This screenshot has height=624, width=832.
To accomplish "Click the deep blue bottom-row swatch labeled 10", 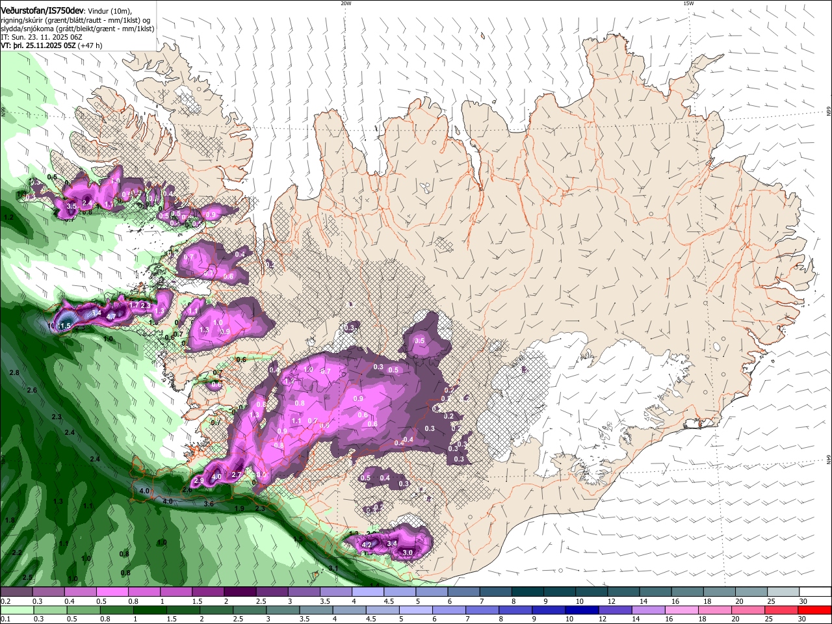I will [581, 610].
